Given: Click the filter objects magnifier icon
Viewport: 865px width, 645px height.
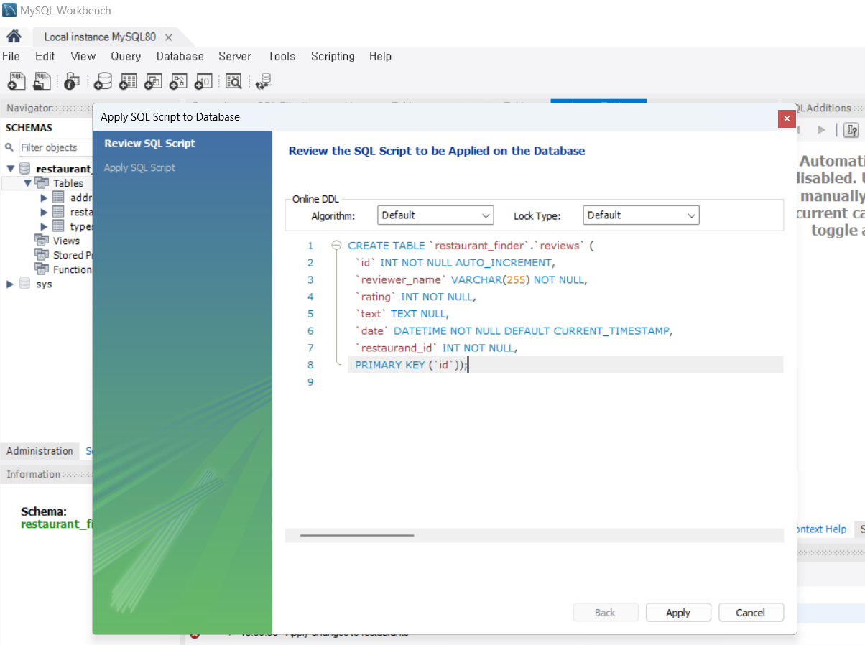Looking at the screenshot, I should click(x=9, y=147).
